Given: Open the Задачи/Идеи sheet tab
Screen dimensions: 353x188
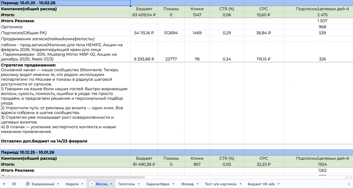Looking at the screenshot, I should tap(158, 184).
